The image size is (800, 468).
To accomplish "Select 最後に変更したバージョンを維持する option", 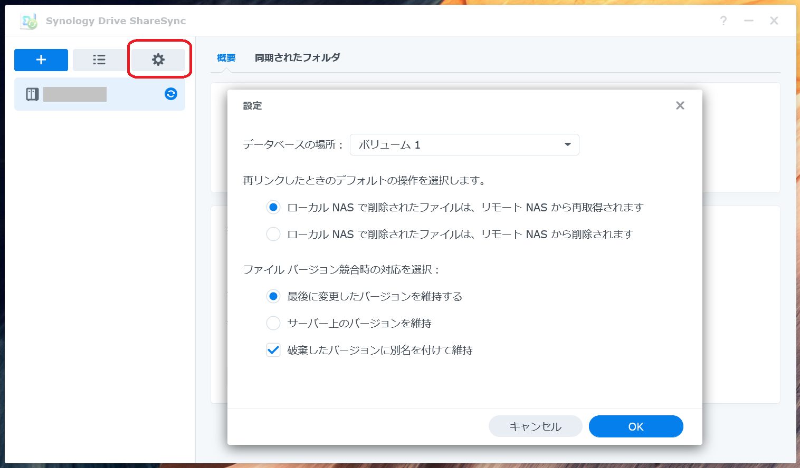I will pos(273,296).
